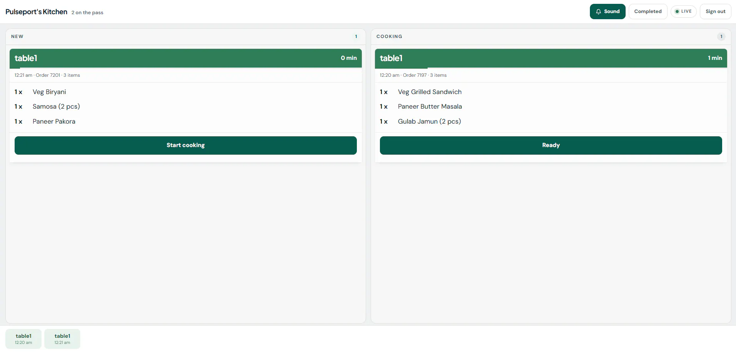This screenshot has width=736, height=352.
Task: Click the order 7197 details line
Action: point(413,75)
